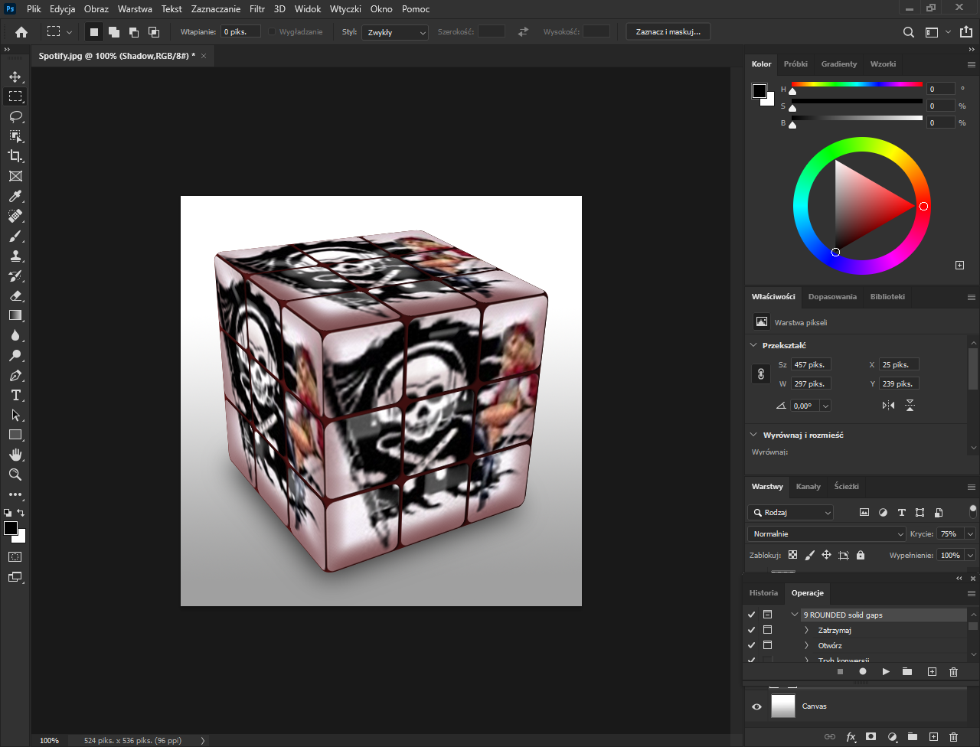980x747 pixels.
Task: Select the Lasso tool
Action: tap(15, 116)
